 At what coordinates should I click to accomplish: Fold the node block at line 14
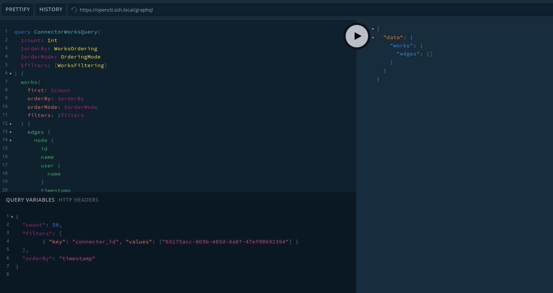10,141
